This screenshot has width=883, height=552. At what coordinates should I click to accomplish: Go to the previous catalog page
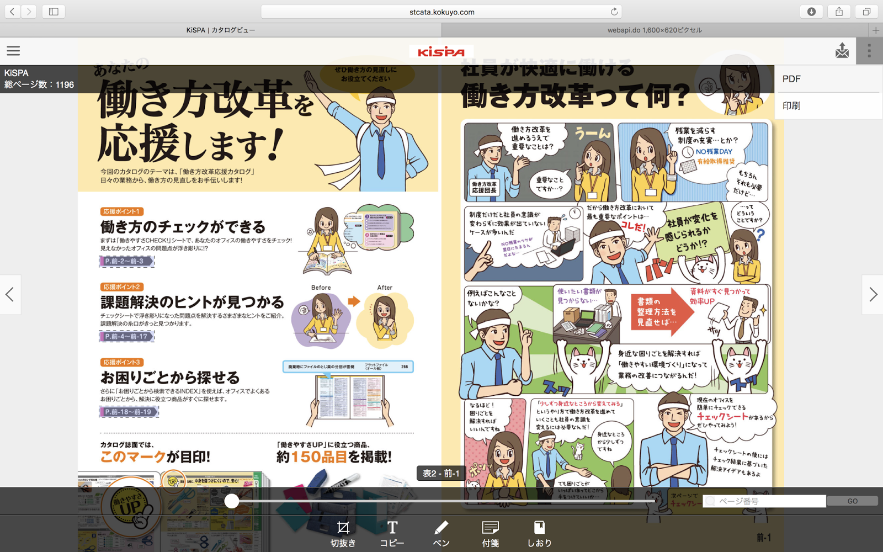tap(10, 294)
